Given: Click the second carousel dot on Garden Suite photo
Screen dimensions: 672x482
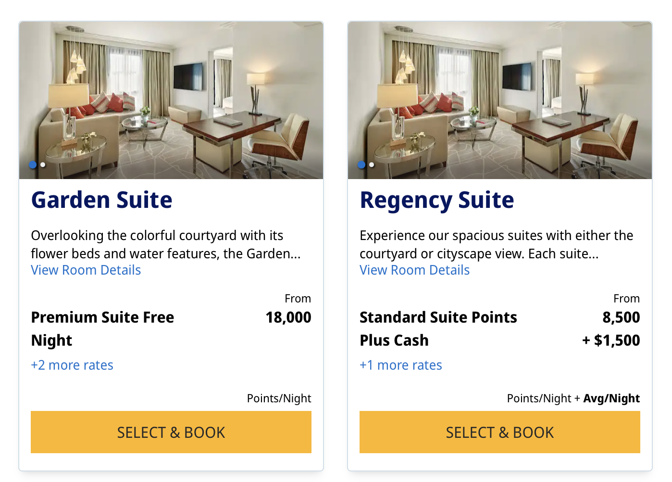Looking at the screenshot, I should click(42, 165).
